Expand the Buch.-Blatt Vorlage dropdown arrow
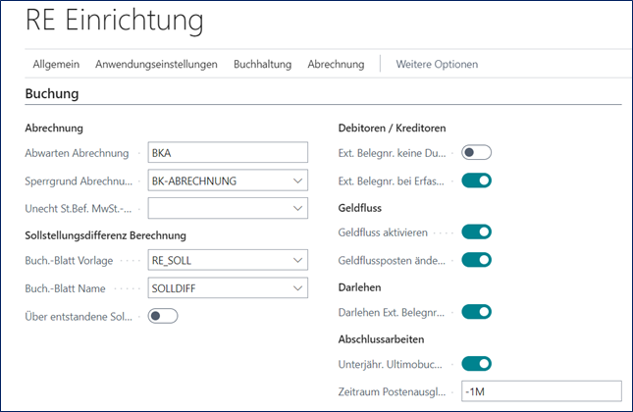This screenshot has width=633, height=412. pos(298,260)
